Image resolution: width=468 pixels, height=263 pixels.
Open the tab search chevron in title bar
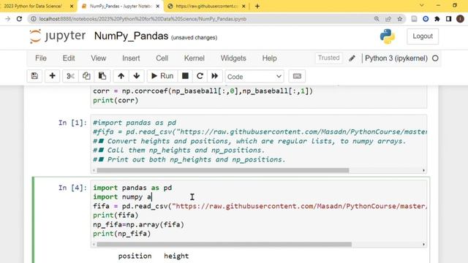(421, 5)
